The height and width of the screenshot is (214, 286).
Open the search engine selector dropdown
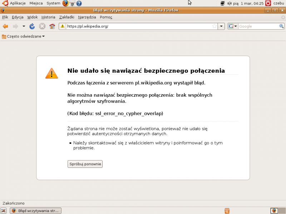(233, 26)
